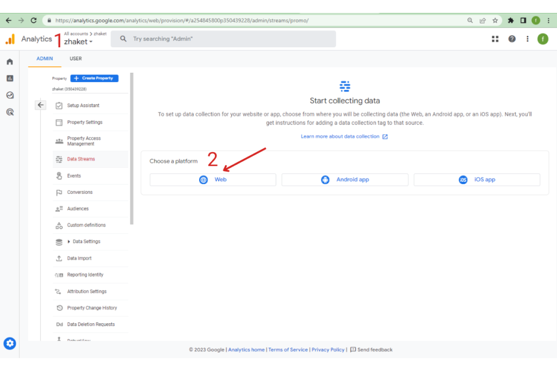Click the All accounts breadcrumb
The height and width of the screenshot is (371, 557).
pos(76,34)
